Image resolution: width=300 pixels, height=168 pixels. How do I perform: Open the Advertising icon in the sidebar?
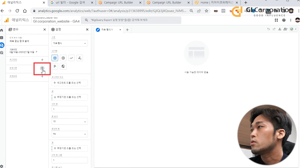2,53
